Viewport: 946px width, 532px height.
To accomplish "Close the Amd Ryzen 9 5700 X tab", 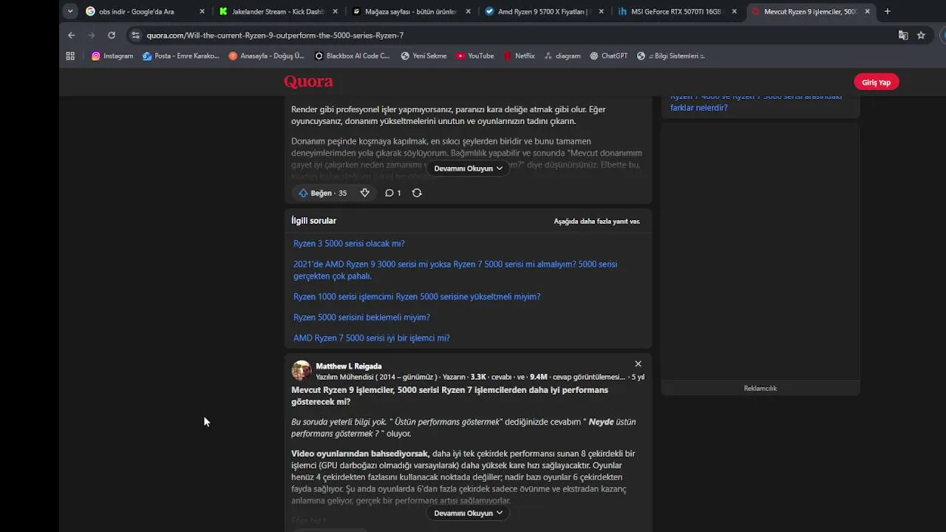I will [x=601, y=11].
